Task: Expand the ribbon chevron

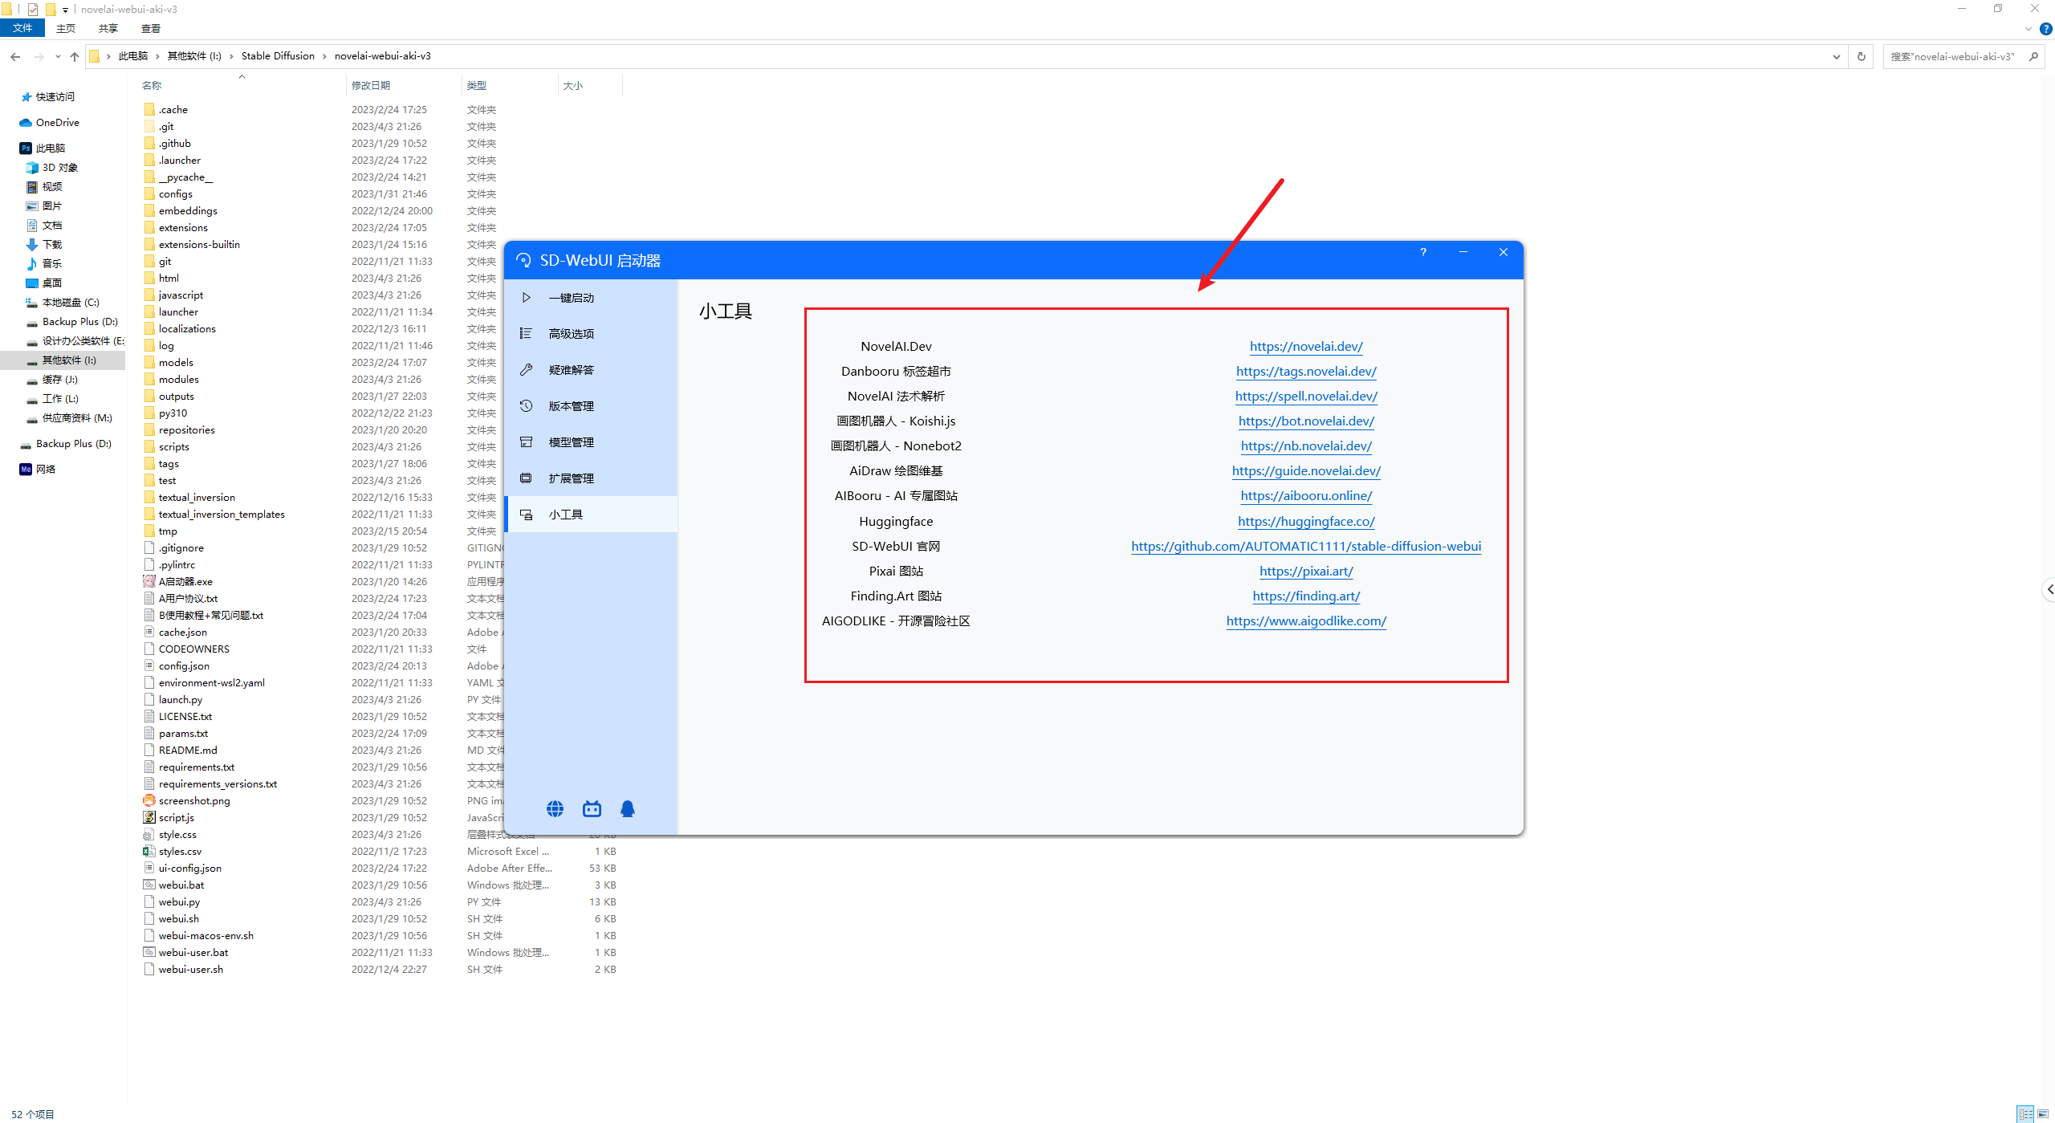Action: coord(2029,29)
